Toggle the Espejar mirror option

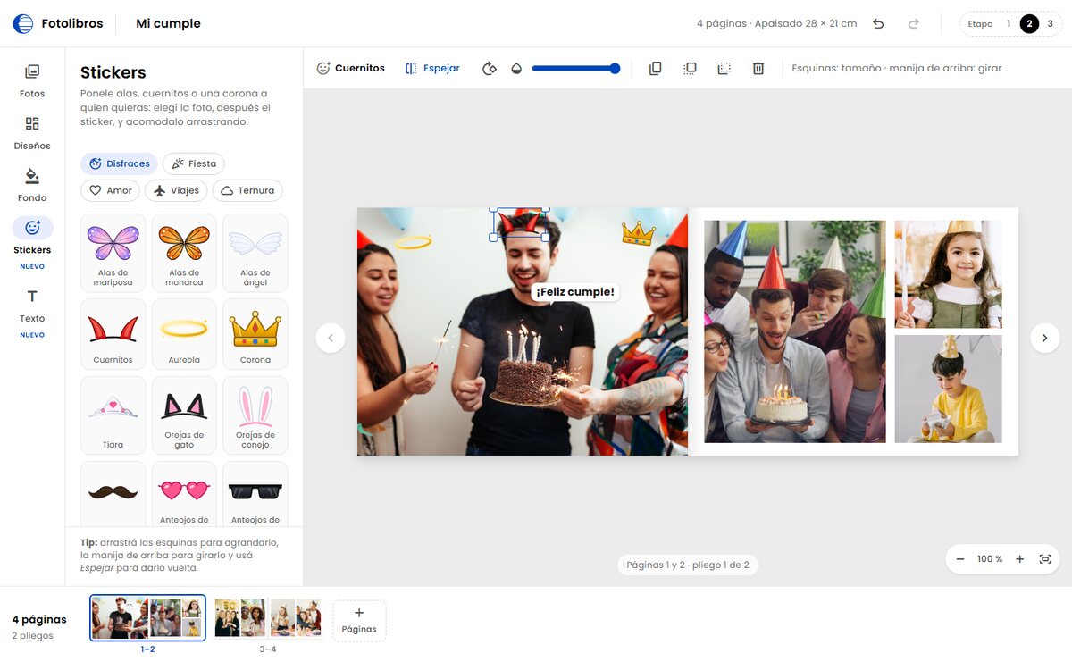[x=432, y=68]
